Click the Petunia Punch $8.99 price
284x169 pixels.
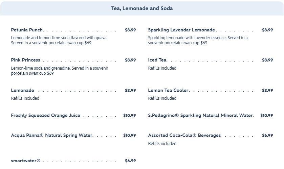[x=130, y=30]
